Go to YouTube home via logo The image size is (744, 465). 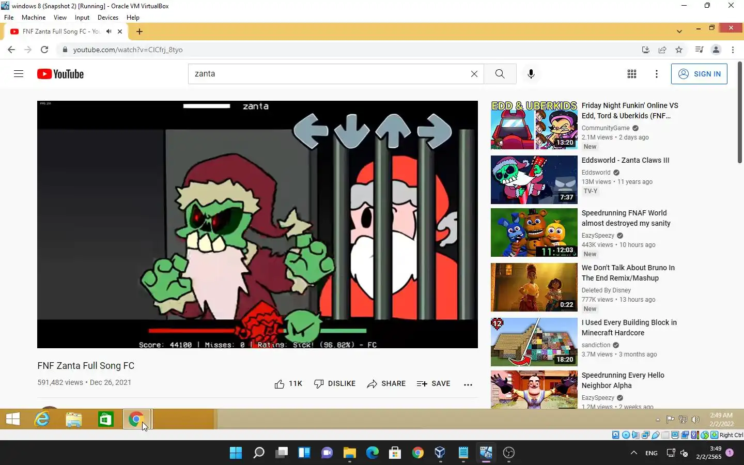[60, 74]
